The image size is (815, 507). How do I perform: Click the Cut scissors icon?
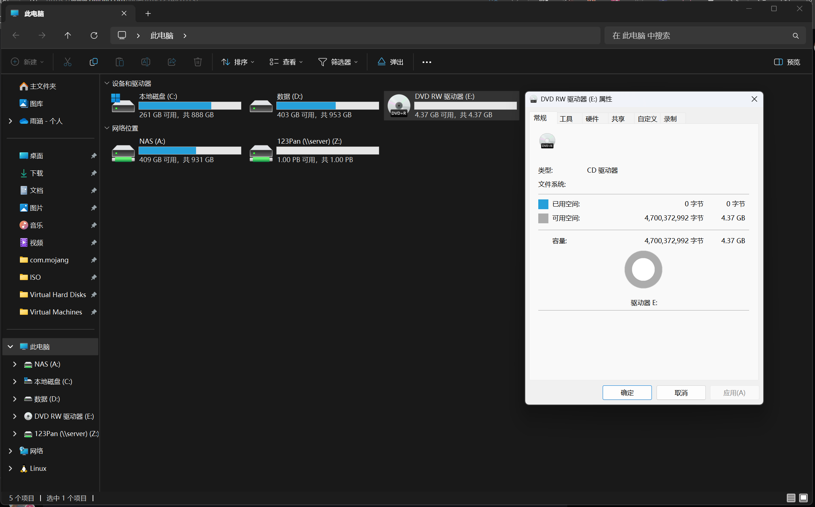click(x=68, y=62)
